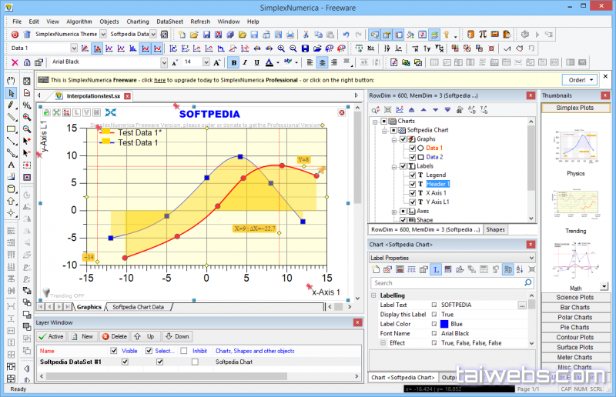The height and width of the screenshot is (397, 616).
Task: Open the Label Properties dropdown
Action: click(530, 258)
